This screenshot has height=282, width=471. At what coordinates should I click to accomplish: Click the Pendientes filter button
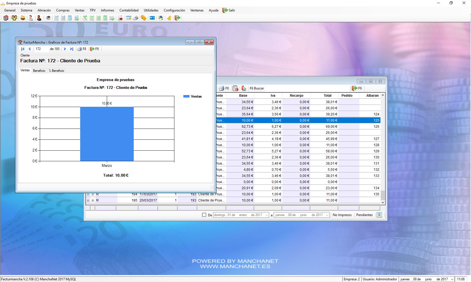pyautogui.click(x=364, y=215)
